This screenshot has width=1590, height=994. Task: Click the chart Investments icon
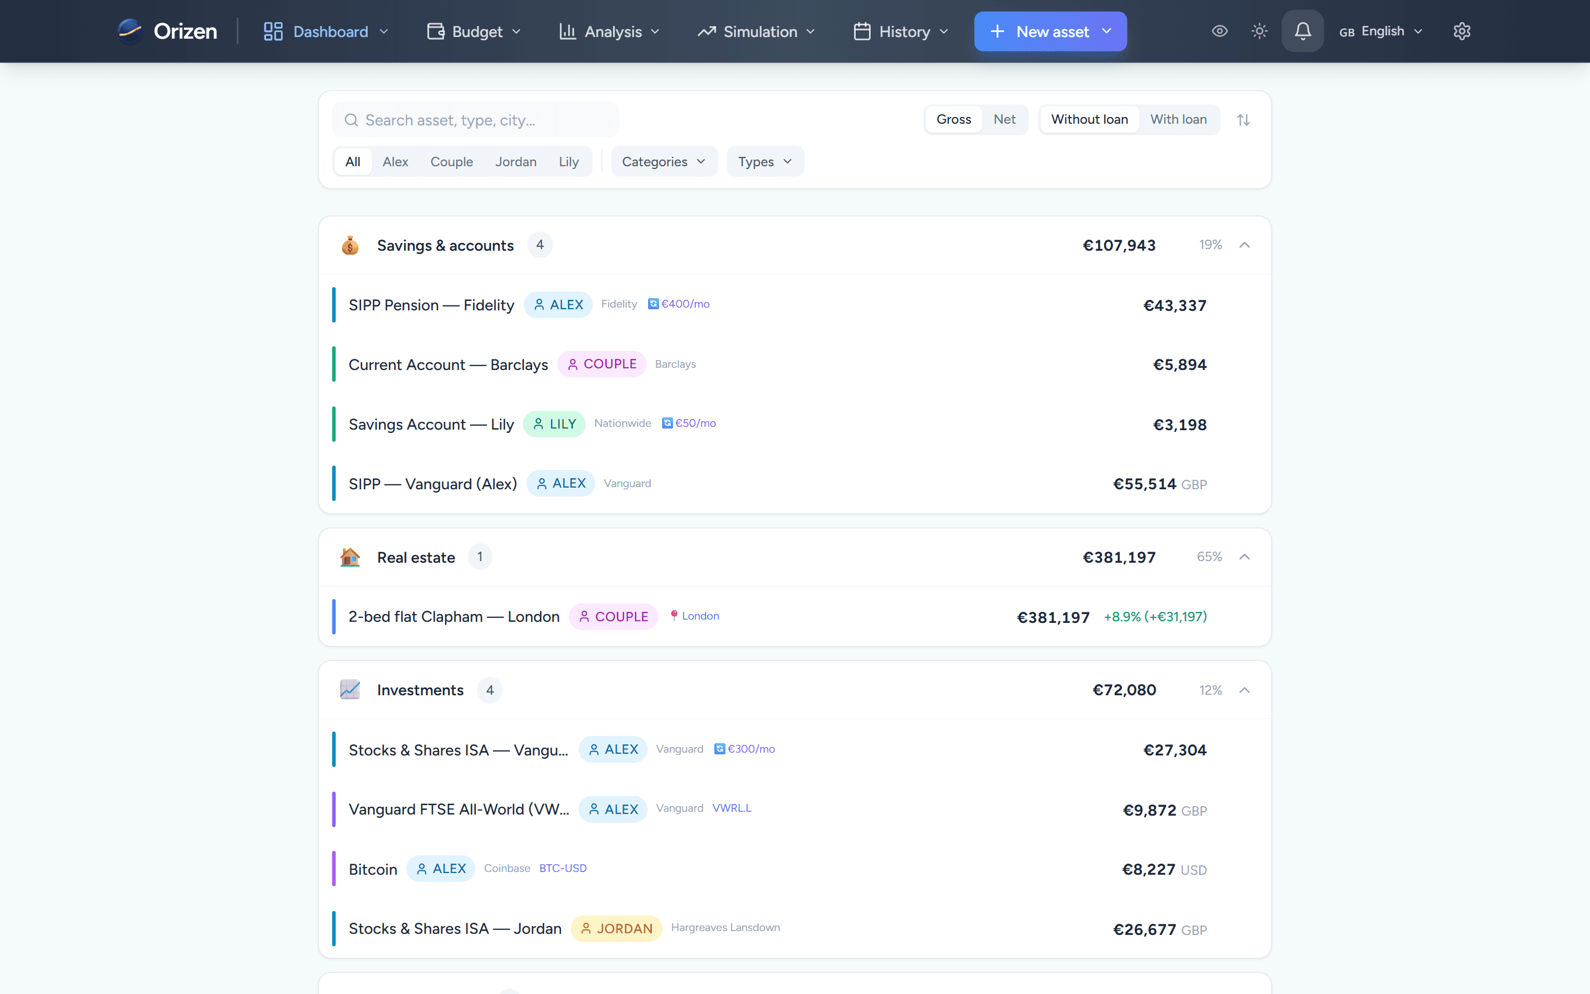click(349, 690)
